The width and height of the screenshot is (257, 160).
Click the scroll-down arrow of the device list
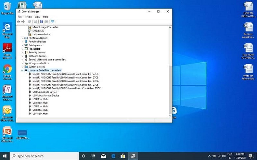click(x=170, y=116)
